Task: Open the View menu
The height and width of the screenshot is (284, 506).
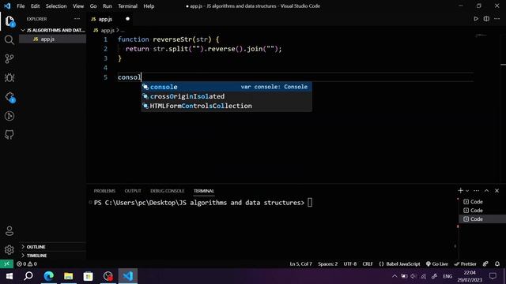Action: pyautogui.click(x=78, y=6)
